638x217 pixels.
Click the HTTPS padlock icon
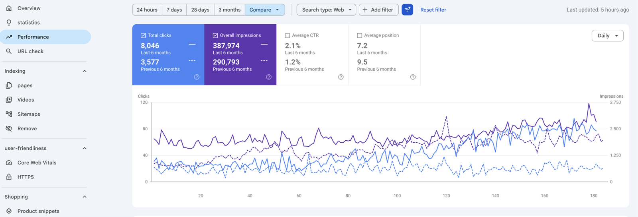coord(9,177)
